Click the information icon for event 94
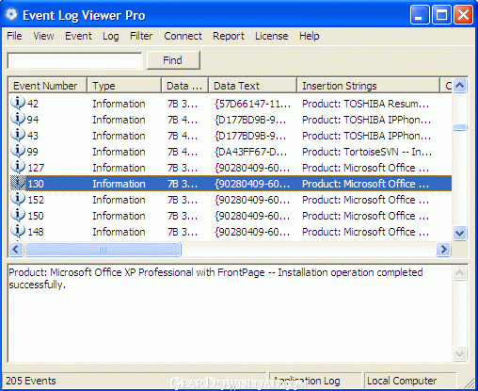 coord(18,119)
